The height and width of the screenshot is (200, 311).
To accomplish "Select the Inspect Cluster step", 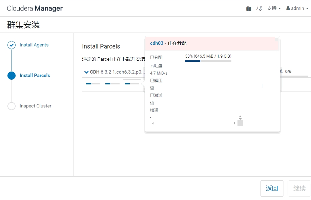I will (35, 106).
